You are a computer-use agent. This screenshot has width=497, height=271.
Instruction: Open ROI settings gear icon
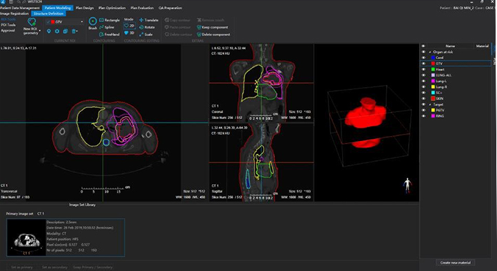(x=57, y=31)
